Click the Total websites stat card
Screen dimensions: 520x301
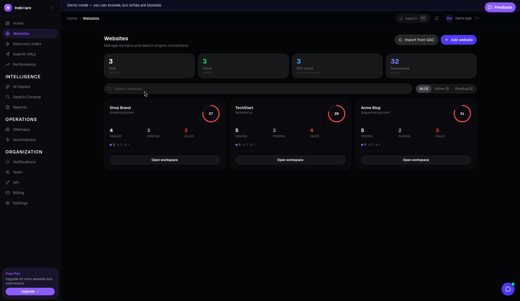[149, 66]
